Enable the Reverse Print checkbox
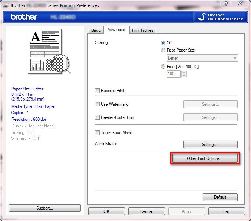 pyautogui.click(x=98, y=91)
